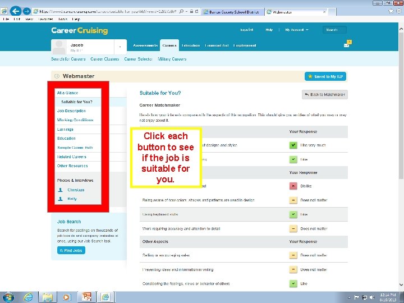The image size is (404, 303).
Task: Open File Explorer folder in taskbar
Action: 47,297
